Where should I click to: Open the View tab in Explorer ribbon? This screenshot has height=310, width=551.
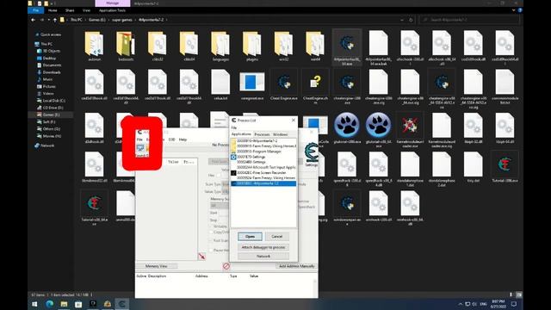[x=86, y=10]
